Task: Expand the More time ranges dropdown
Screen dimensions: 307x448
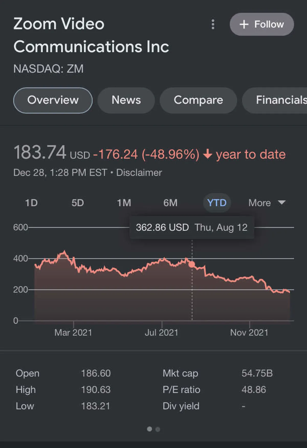Action: (260, 203)
